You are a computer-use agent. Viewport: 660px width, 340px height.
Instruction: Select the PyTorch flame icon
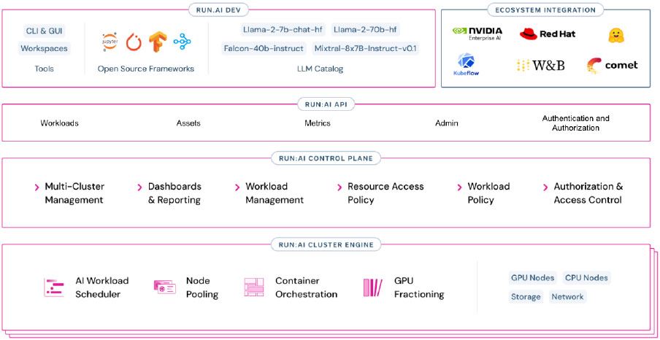(x=134, y=42)
